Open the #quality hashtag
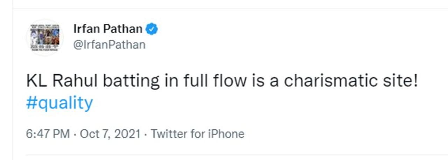This screenshot has width=448, height=160. 59,103
